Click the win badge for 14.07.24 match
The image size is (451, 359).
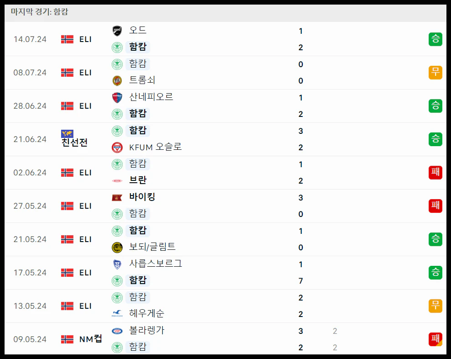pyautogui.click(x=435, y=39)
